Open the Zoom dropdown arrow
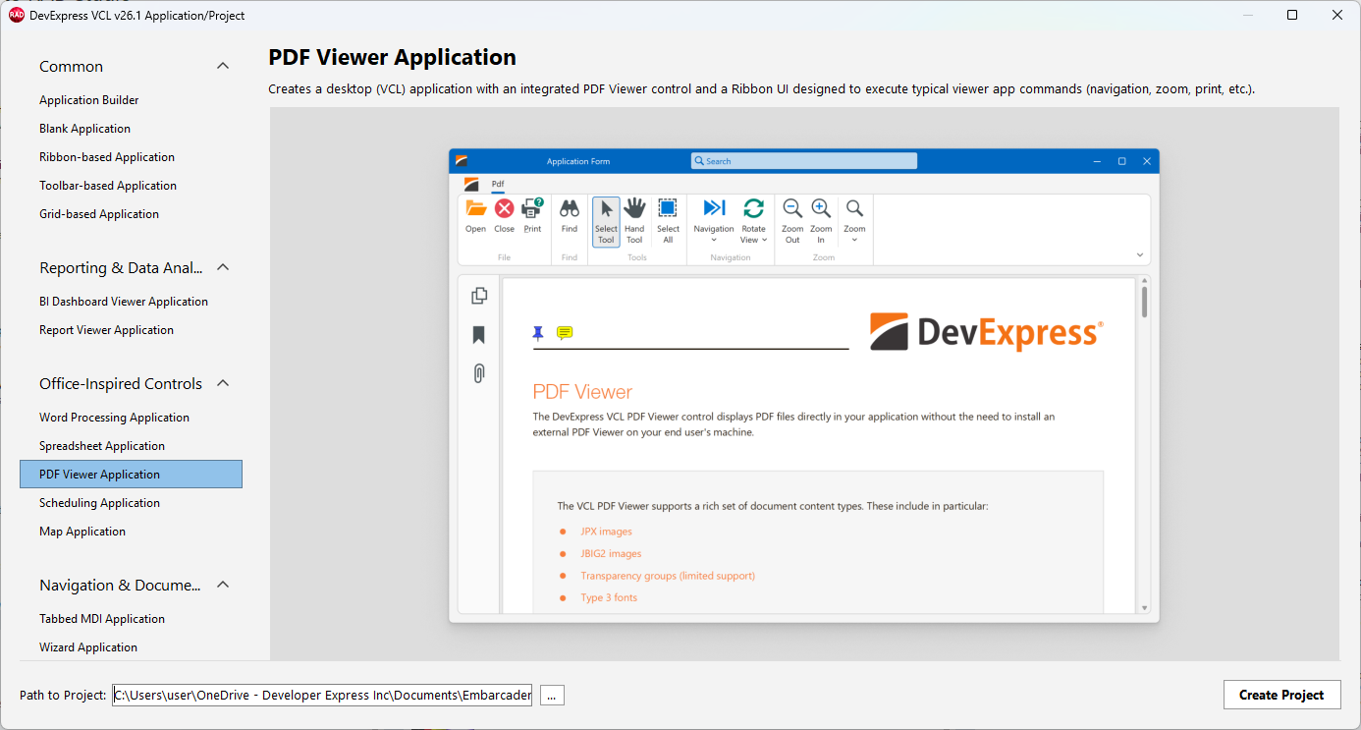 click(854, 240)
